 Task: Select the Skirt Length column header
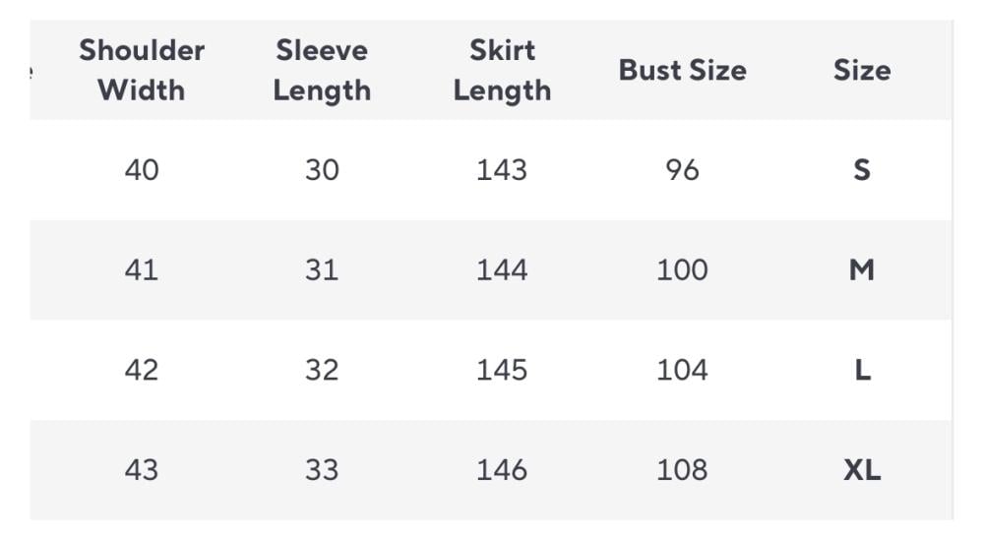[502, 70]
